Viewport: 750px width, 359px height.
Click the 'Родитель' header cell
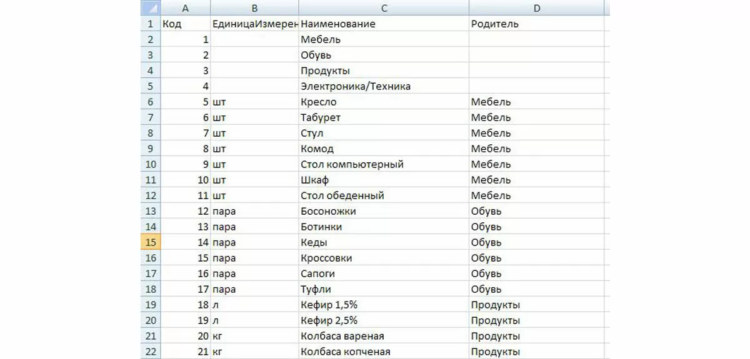tap(537, 24)
